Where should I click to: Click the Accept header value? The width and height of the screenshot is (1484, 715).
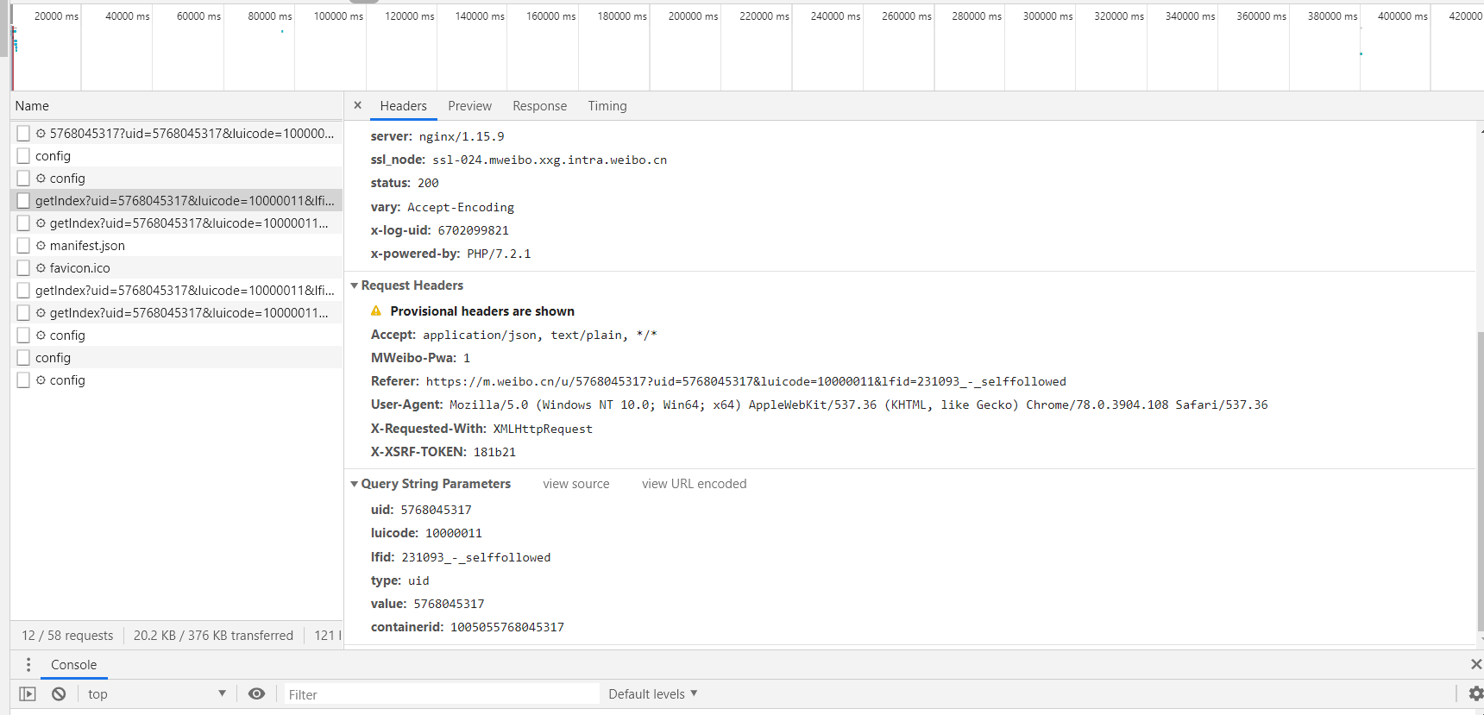click(x=539, y=335)
